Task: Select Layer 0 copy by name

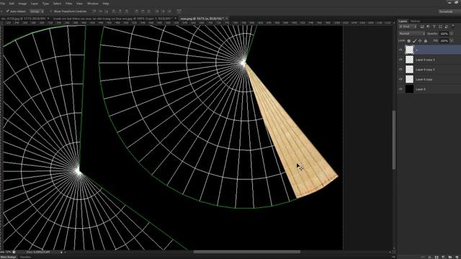Action: coord(424,79)
